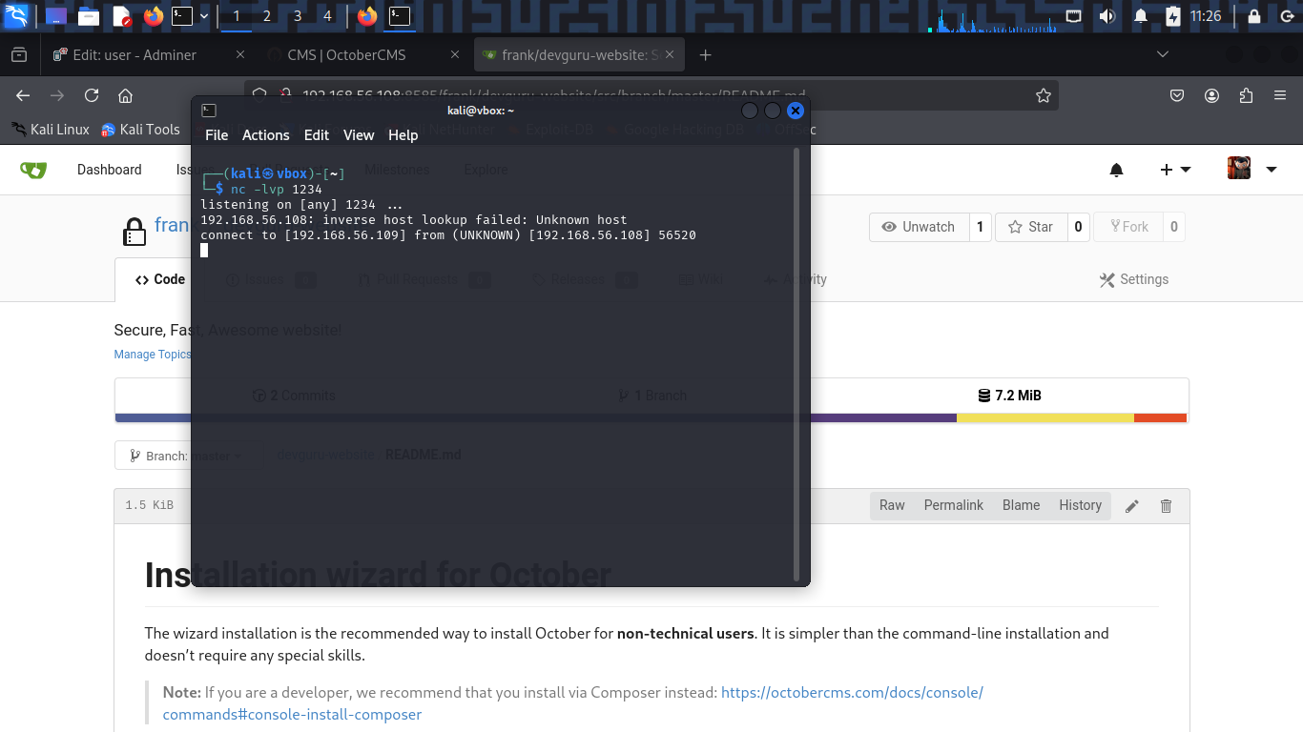Click the pencil edit file icon
The width and height of the screenshot is (1303, 732).
click(x=1132, y=506)
